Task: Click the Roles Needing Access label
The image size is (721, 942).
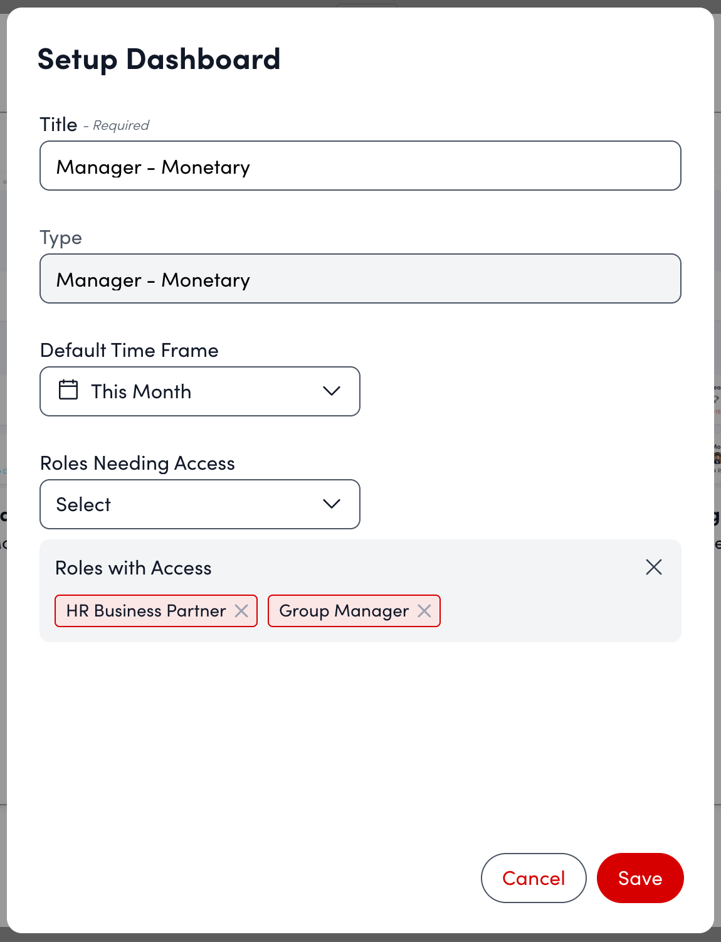Action: [137, 463]
